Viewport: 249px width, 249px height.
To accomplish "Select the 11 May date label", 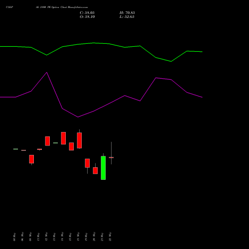I will pyautogui.click(x=38, y=237).
